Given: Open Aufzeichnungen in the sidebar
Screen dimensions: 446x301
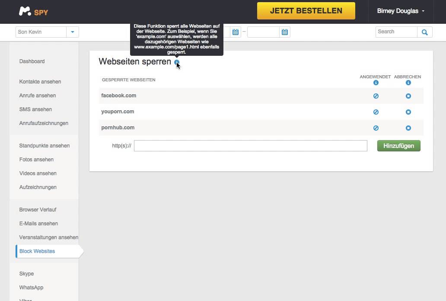Looking at the screenshot, I should coord(38,187).
